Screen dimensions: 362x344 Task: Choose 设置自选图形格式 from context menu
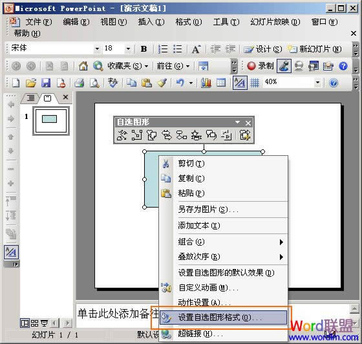point(223,317)
